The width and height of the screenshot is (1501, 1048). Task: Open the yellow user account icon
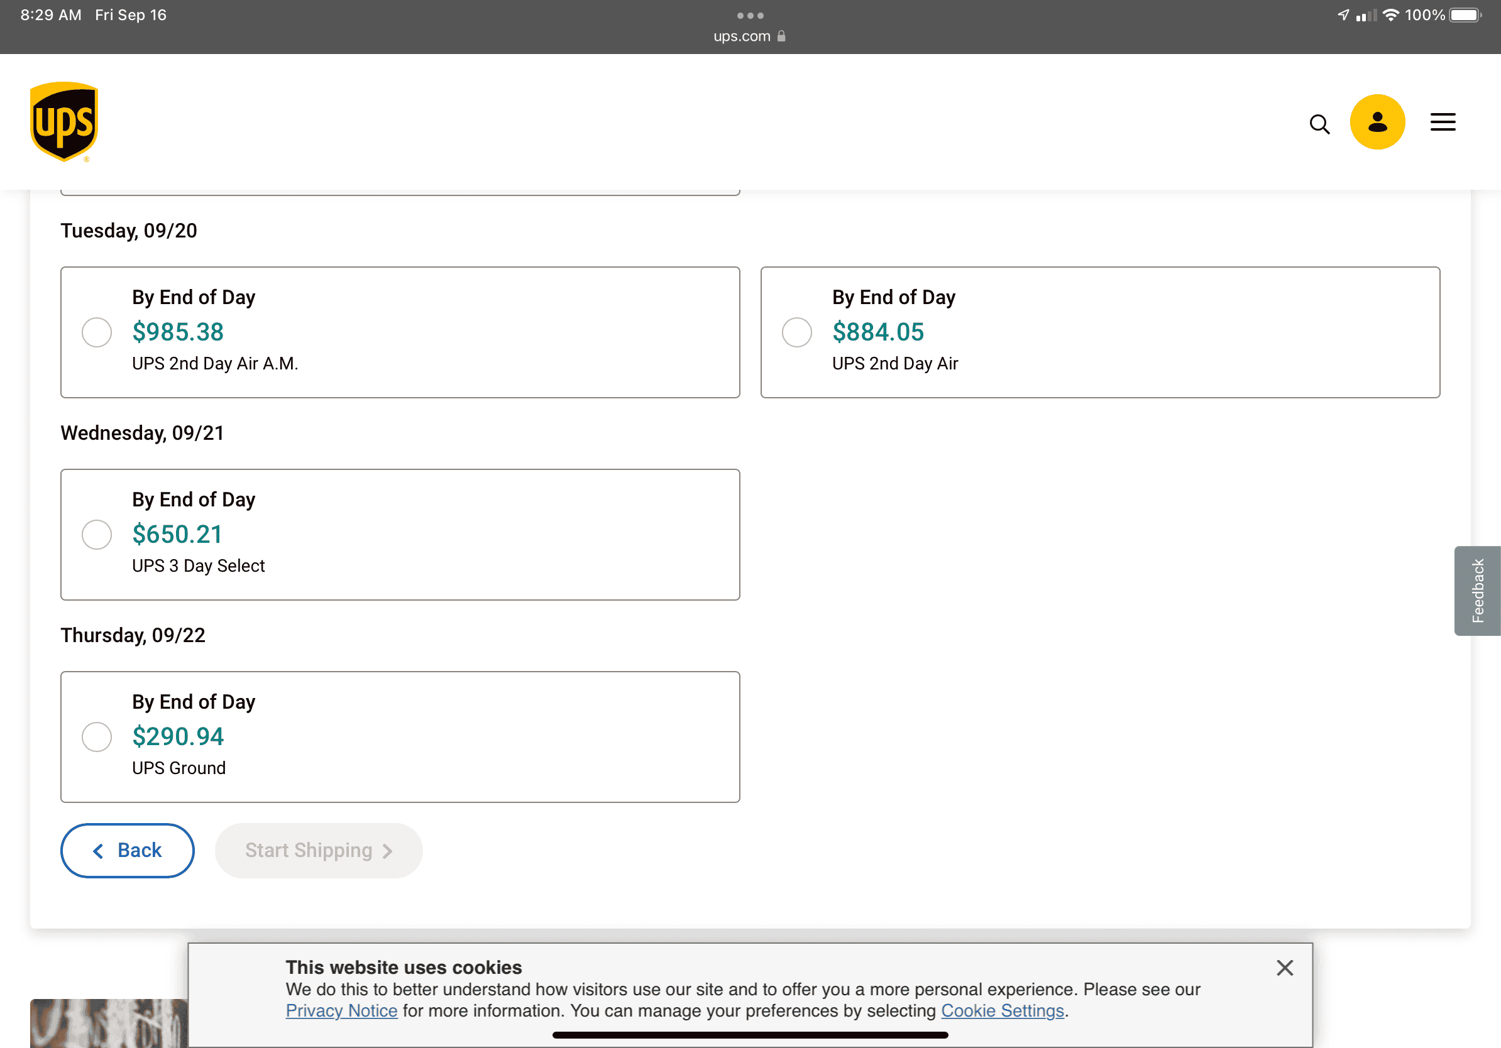coord(1377,122)
